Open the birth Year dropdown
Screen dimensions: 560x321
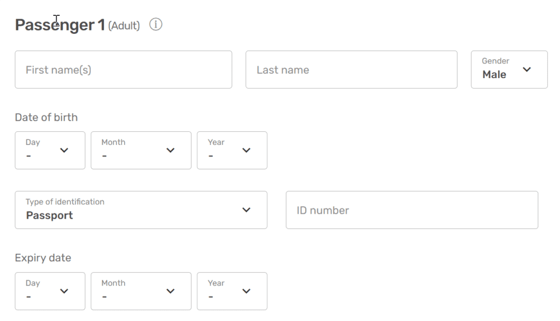(232, 150)
